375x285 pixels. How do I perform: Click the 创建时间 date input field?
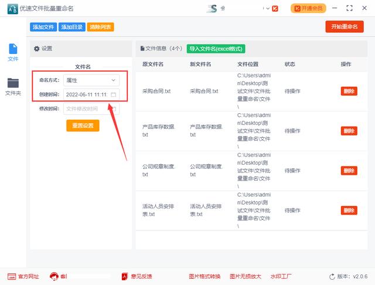click(91, 94)
